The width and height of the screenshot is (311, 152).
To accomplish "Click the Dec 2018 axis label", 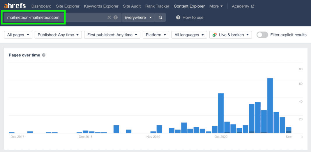I will pos(86,137).
